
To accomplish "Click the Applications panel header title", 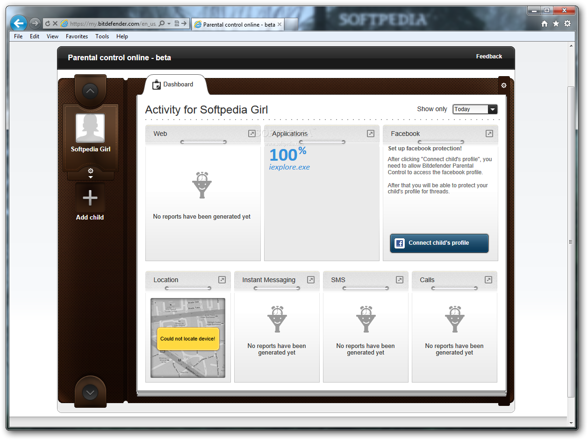I will click(290, 134).
